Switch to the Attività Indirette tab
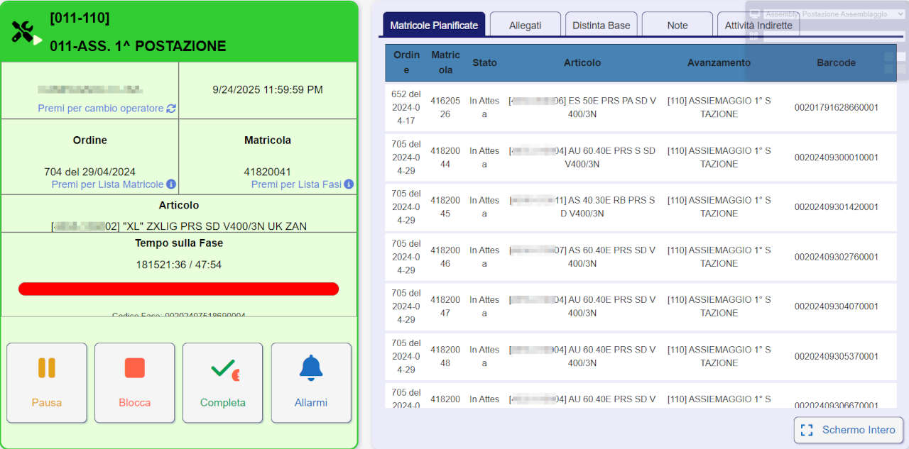This screenshot has height=449, width=909. (758, 25)
